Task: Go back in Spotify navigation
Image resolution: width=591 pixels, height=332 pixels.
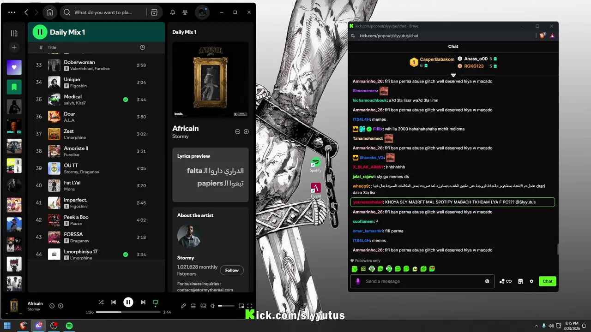Action: pyautogui.click(x=26, y=12)
